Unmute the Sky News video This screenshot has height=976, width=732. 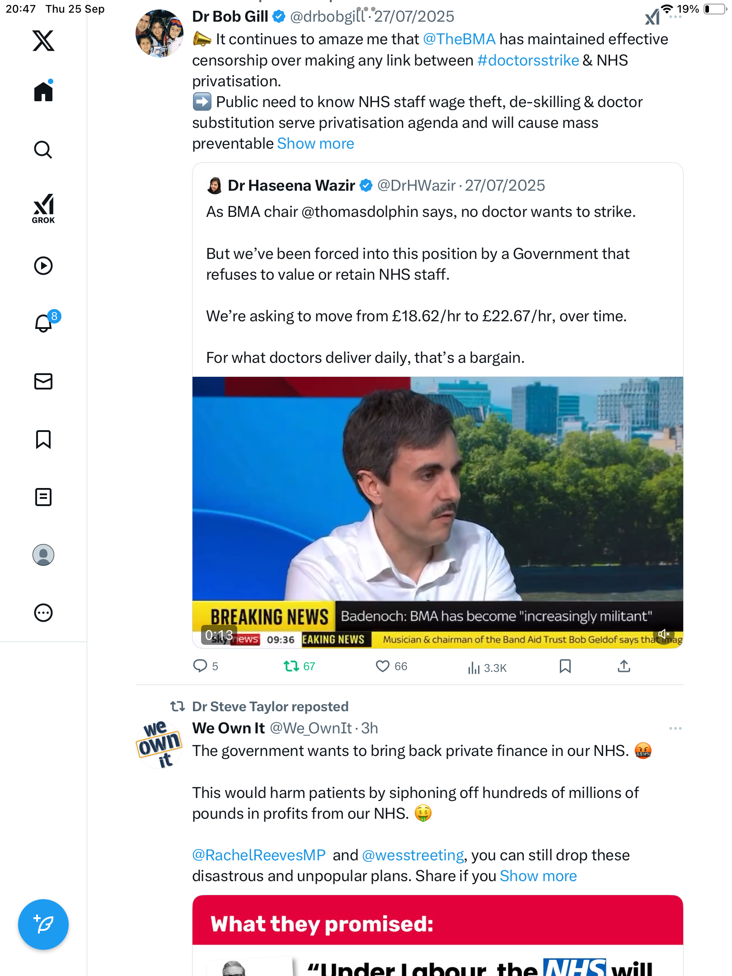(663, 634)
